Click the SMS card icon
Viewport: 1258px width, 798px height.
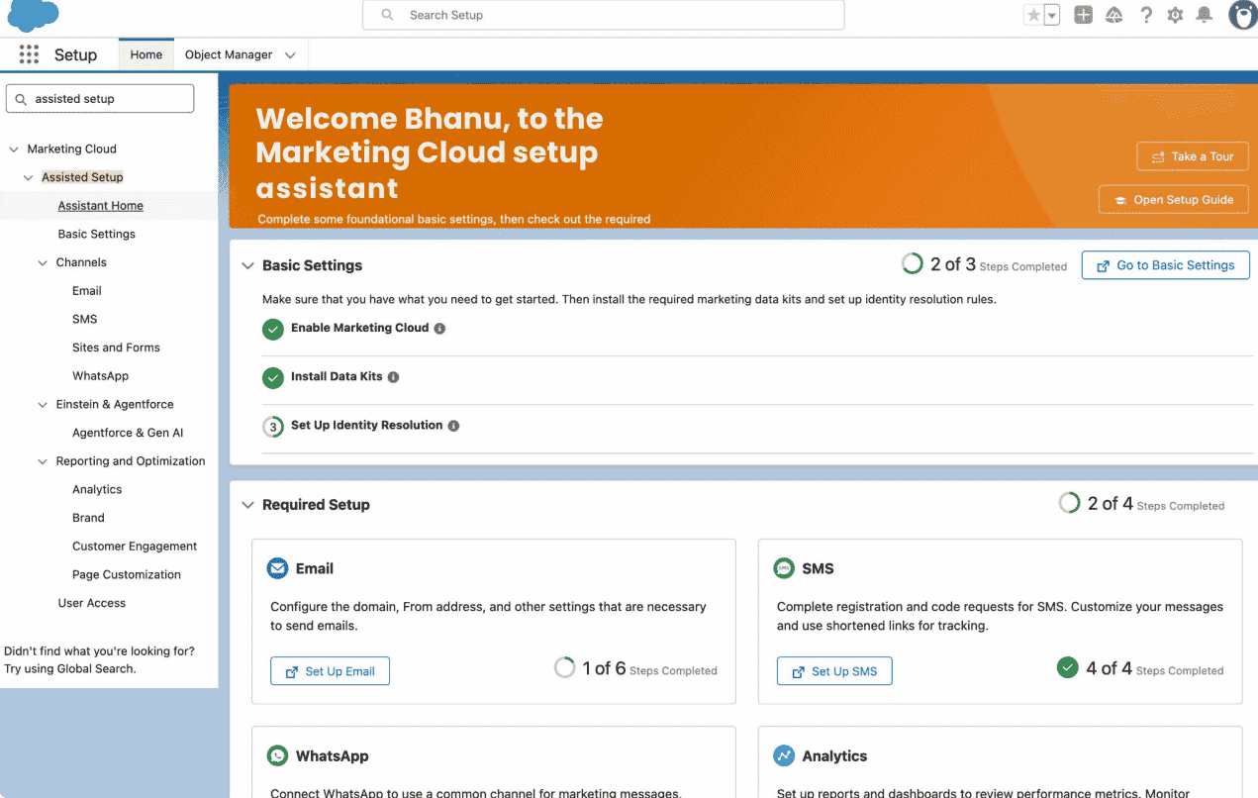784,568
